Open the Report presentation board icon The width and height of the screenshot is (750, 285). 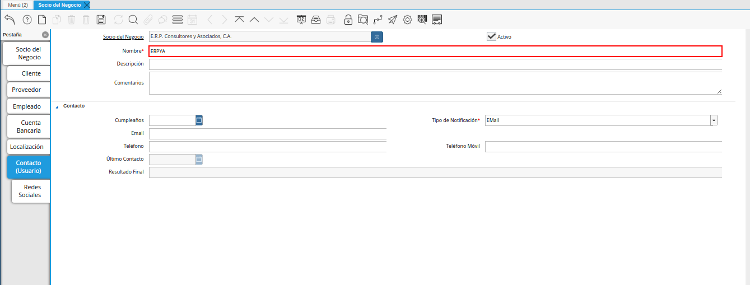(x=301, y=20)
